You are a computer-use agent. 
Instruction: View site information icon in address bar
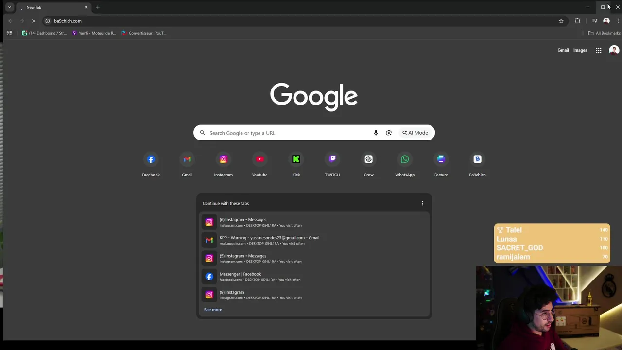[48, 21]
